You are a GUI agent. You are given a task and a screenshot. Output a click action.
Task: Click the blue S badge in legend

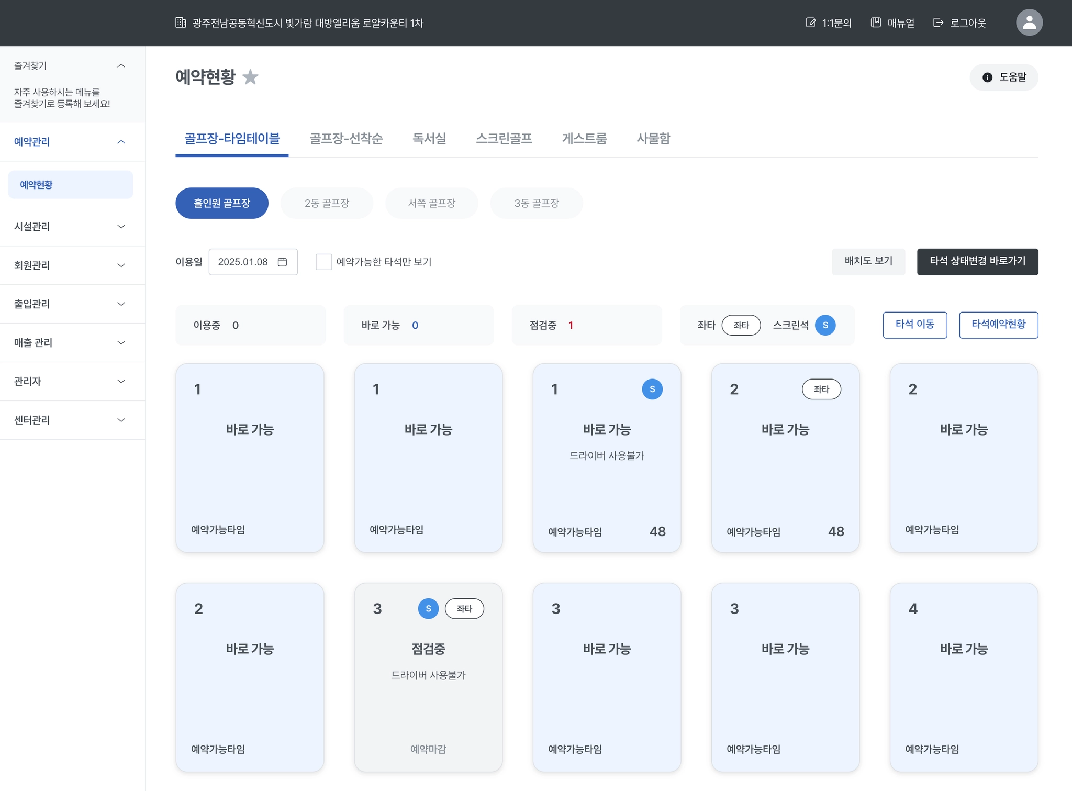[825, 325]
